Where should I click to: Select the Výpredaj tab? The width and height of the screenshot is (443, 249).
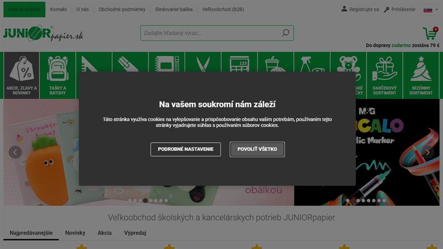tap(135, 233)
